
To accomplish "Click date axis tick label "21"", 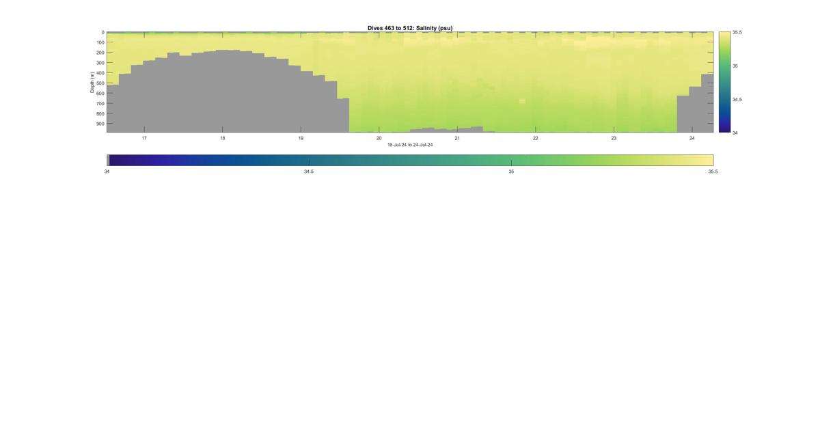I will pyautogui.click(x=457, y=138).
